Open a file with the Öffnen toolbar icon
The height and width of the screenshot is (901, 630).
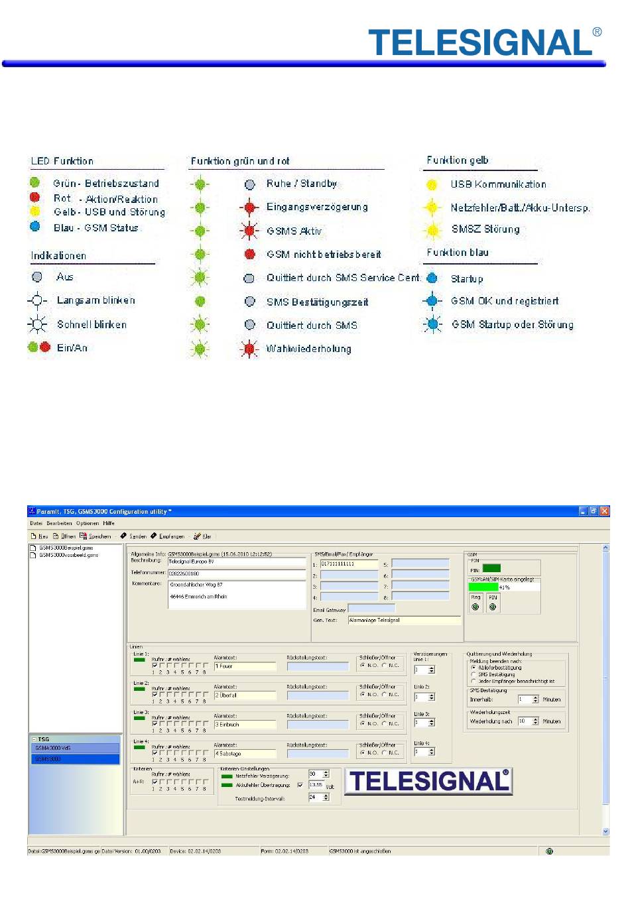pyautogui.click(x=56, y=536)
